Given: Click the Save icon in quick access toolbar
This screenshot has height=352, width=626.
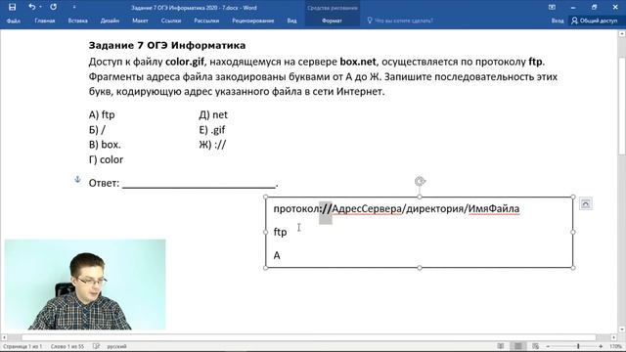Looking at the screenshot, I should (12, 7).
